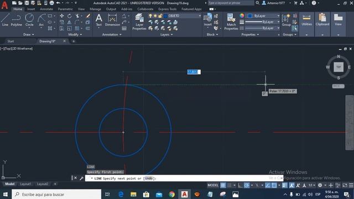The height and width of the screenshot is (199, 354).
Task: Click new drawing tab plus button
Action: [74, 41]
